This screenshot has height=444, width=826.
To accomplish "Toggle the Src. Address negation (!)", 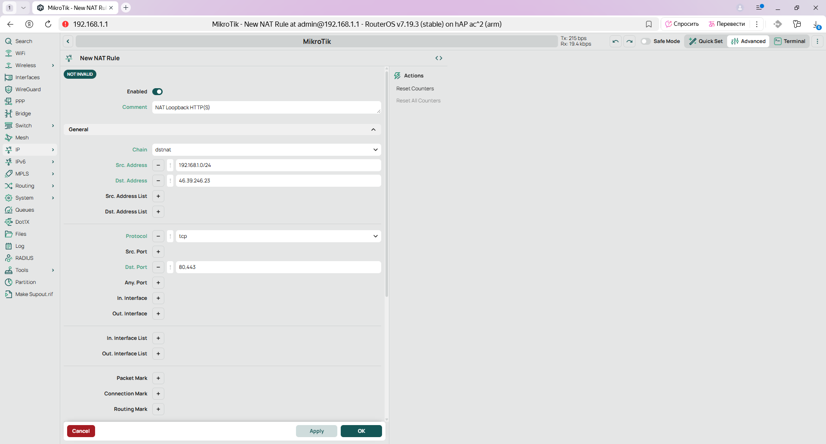I will pyautogui.click(x=170, y=165).
